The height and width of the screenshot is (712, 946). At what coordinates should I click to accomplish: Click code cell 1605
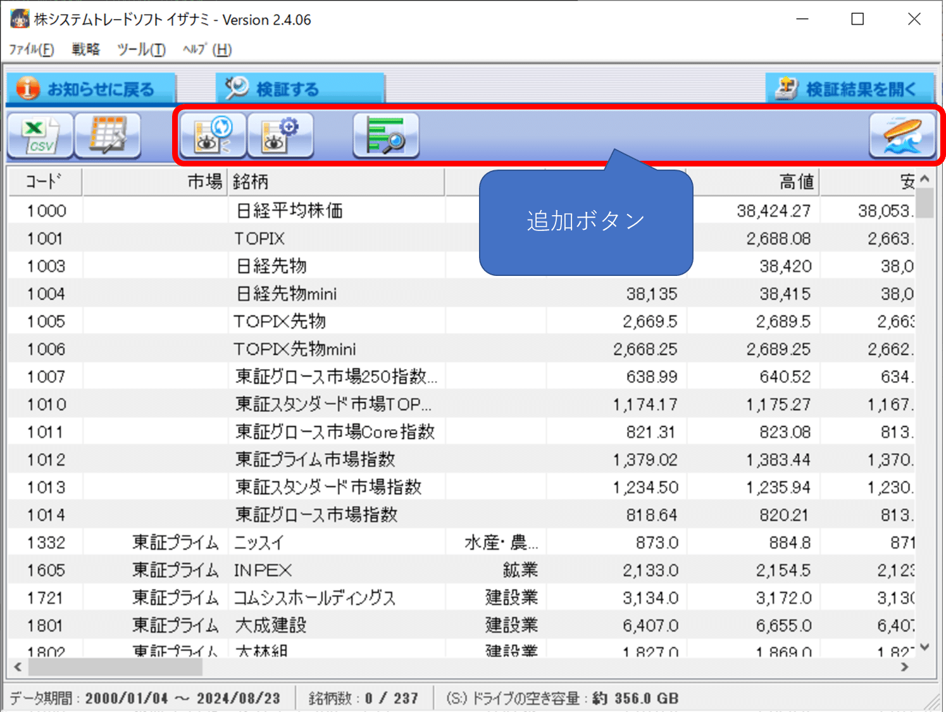[x=46, y=570]
